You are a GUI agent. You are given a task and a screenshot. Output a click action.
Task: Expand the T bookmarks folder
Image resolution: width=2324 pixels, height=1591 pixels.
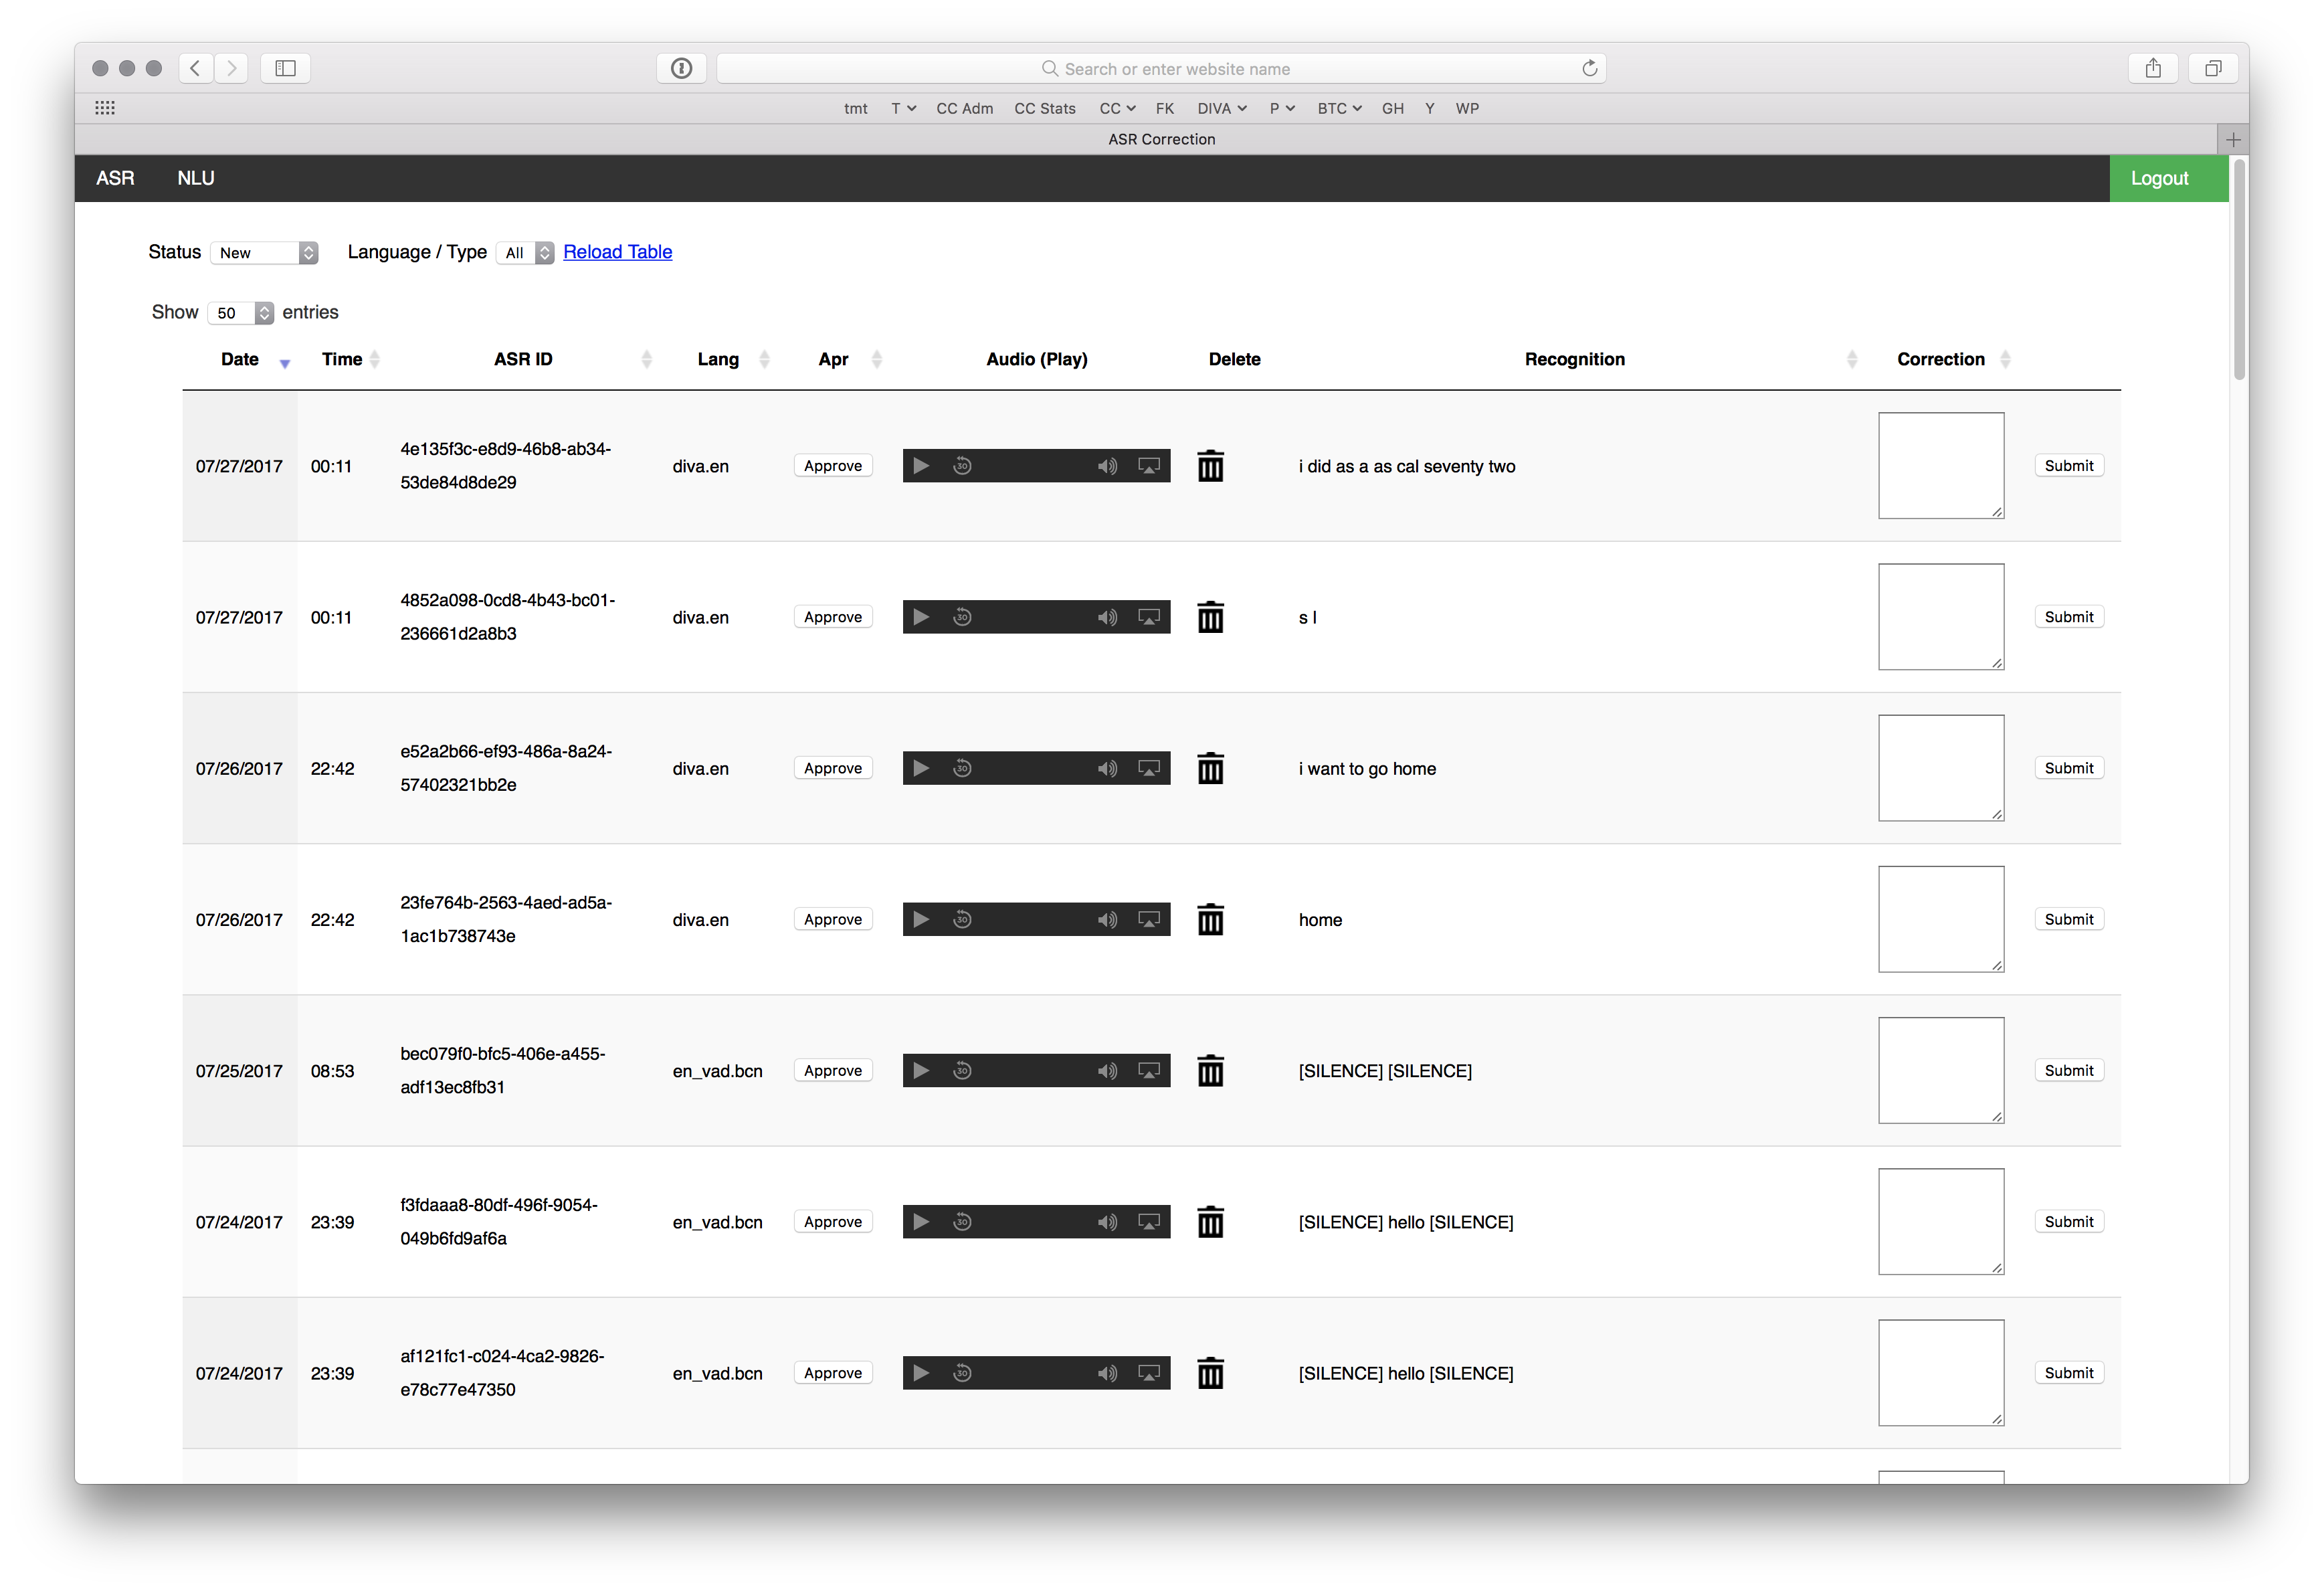coord(903,108)
